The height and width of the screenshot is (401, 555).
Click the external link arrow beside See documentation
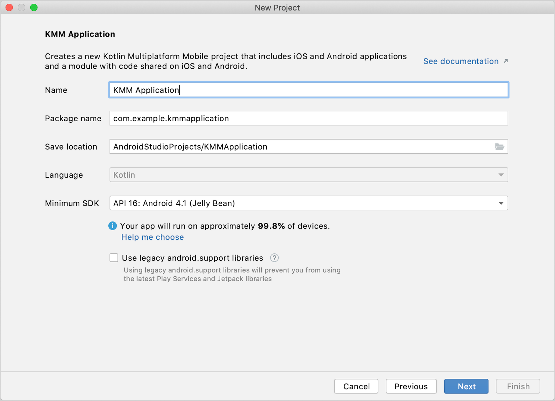click(506, 61)
